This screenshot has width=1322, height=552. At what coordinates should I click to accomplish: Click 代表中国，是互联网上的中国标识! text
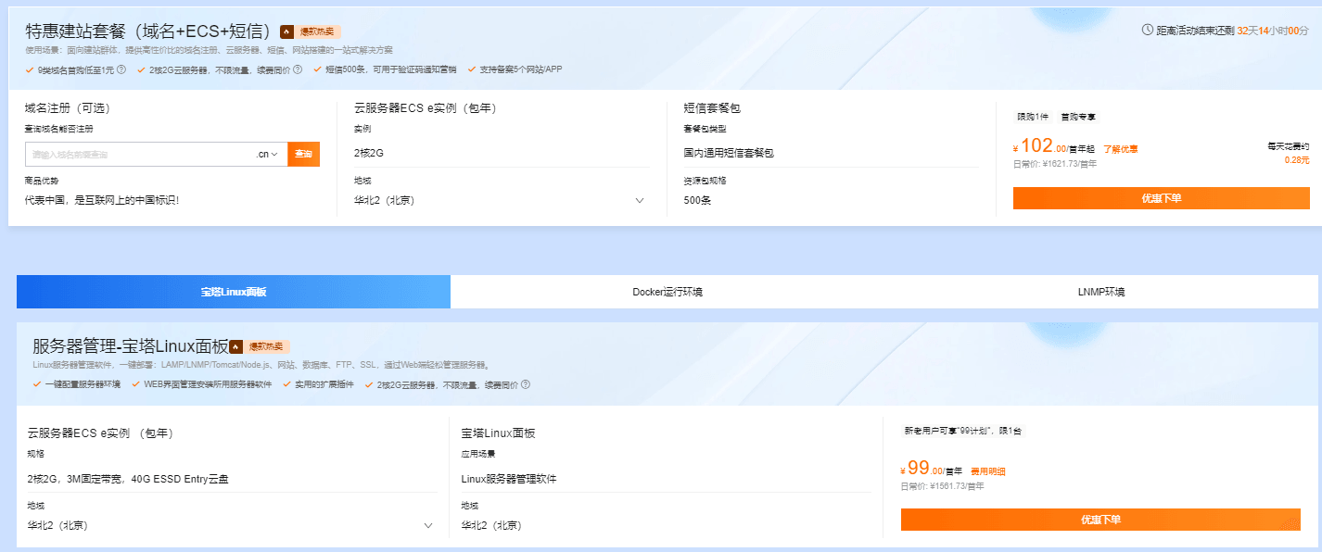(x=102, y=200)
